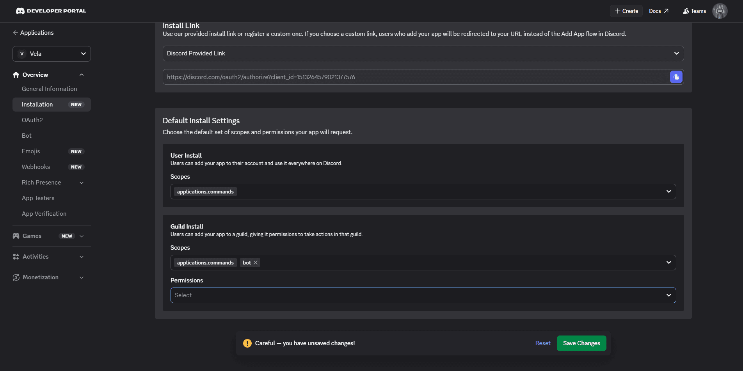Click the applications.commands tag under User Install

coord(205,192)
